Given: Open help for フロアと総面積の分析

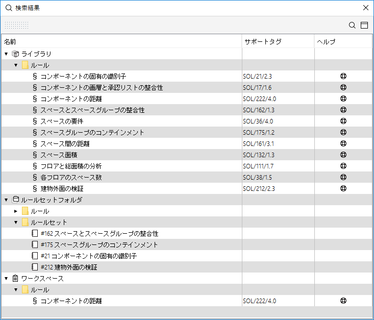Looking at the screenshot, I should pos(343,166).
